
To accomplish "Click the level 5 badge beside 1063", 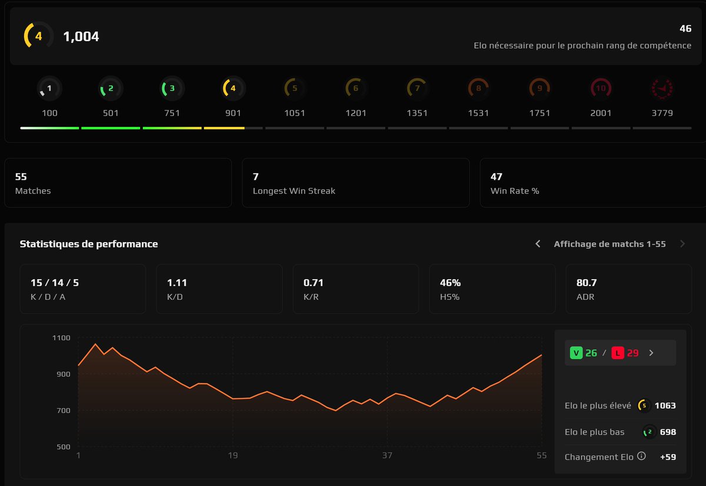I will click(x=644, y=405).
